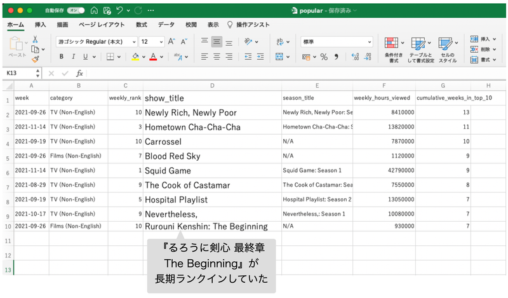This screenshot has height=298, width=508.
Task: Toggle Italic formatting
Action: point(74,57)
